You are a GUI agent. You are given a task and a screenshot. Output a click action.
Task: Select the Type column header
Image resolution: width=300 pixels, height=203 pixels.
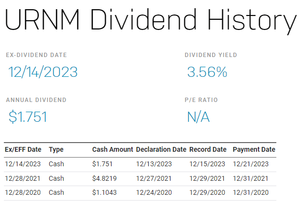pos(56,149)
